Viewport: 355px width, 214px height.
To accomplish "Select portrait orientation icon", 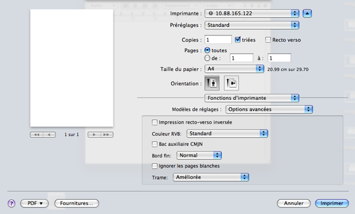I will [212, 83].
